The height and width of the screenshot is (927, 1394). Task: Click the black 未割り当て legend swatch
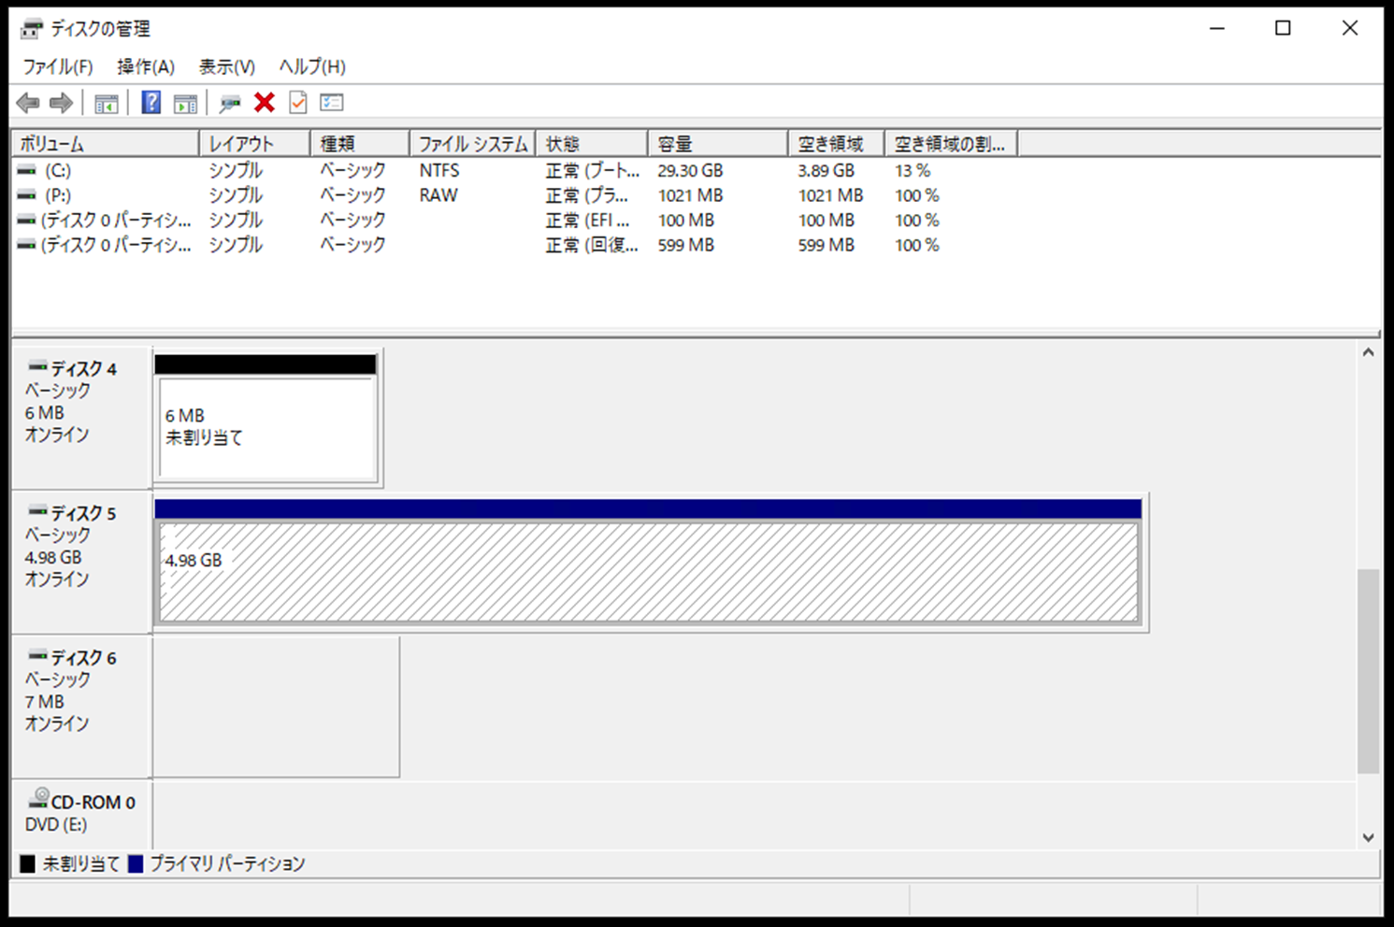click(x=28, y=863)
